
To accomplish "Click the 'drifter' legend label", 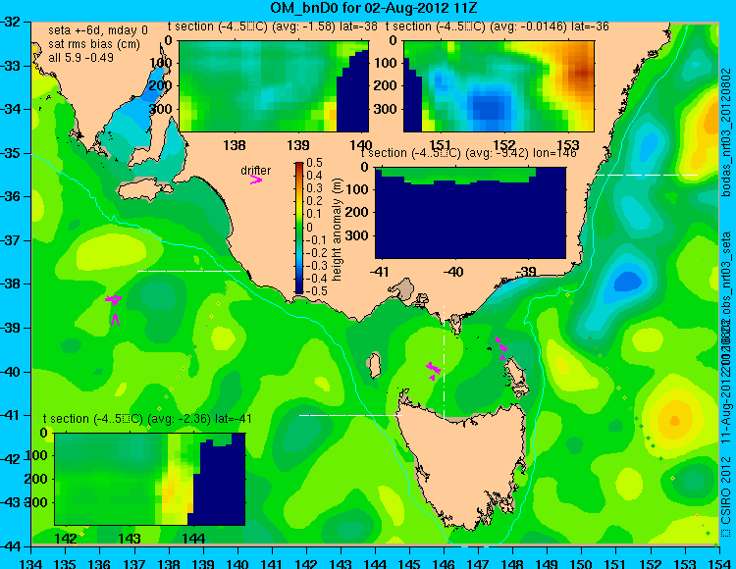I will [256, 171].
